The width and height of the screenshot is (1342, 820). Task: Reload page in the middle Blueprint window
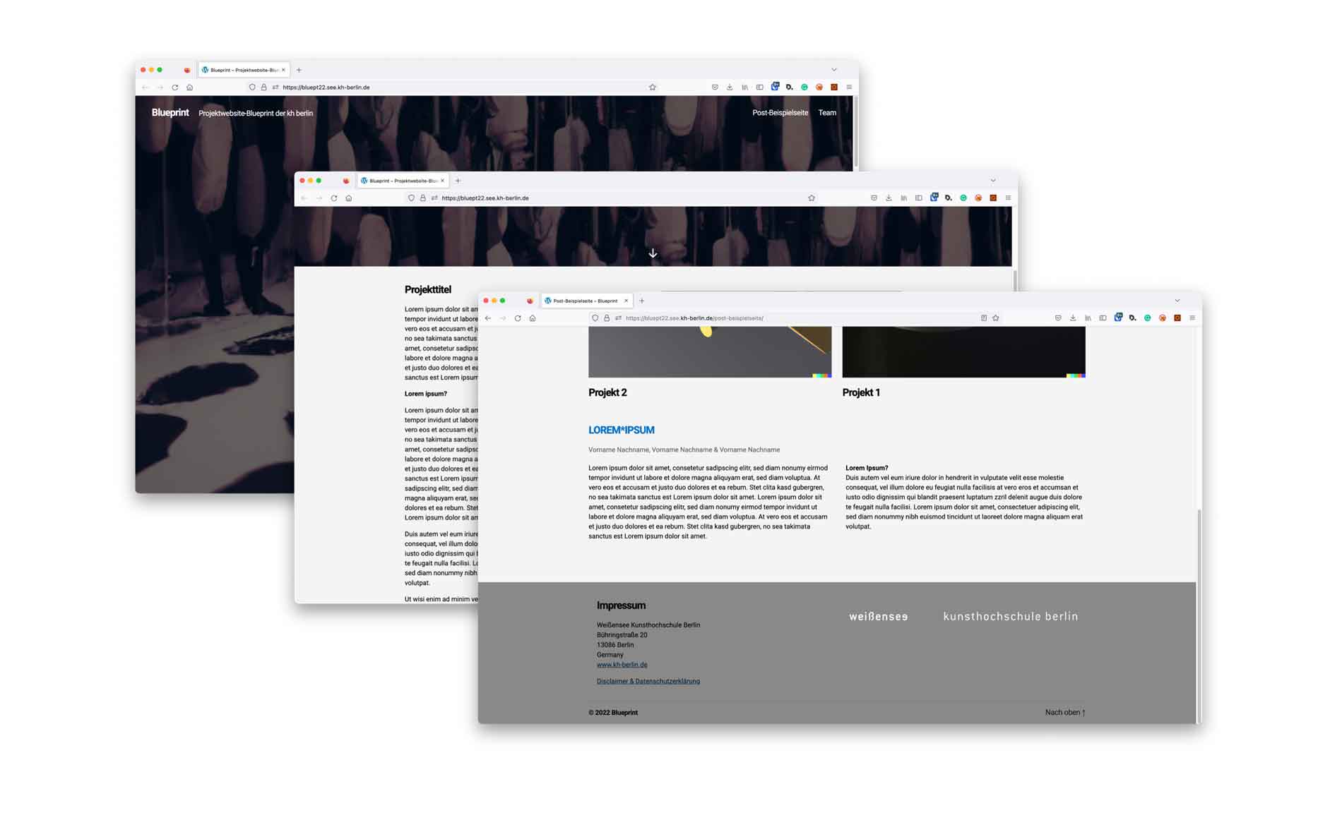(x=334, y=198)
